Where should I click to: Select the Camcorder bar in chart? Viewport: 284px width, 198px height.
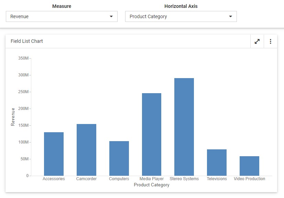pos(86,150)
